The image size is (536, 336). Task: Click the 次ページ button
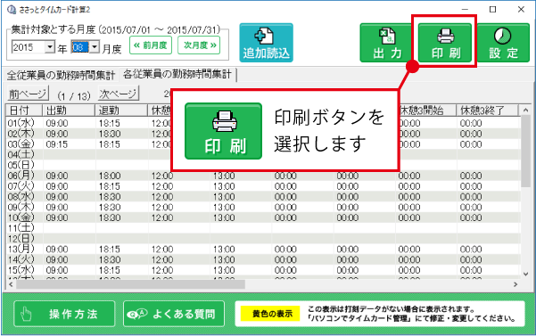pyautogui.click(x=119, y=94)
